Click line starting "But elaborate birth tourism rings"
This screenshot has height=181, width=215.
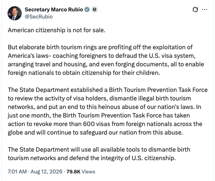pos(100,47)
